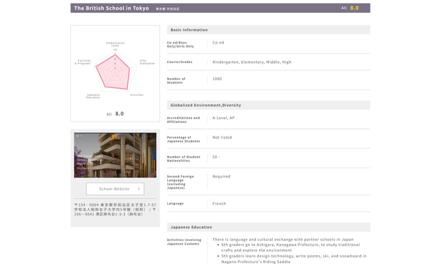Click the school building website thumbnail

(x=115, y=155)
